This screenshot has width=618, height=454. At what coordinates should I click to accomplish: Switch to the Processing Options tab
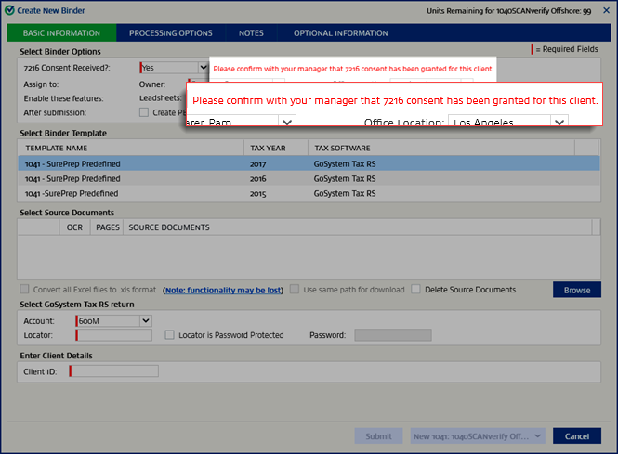click(170, 33)
